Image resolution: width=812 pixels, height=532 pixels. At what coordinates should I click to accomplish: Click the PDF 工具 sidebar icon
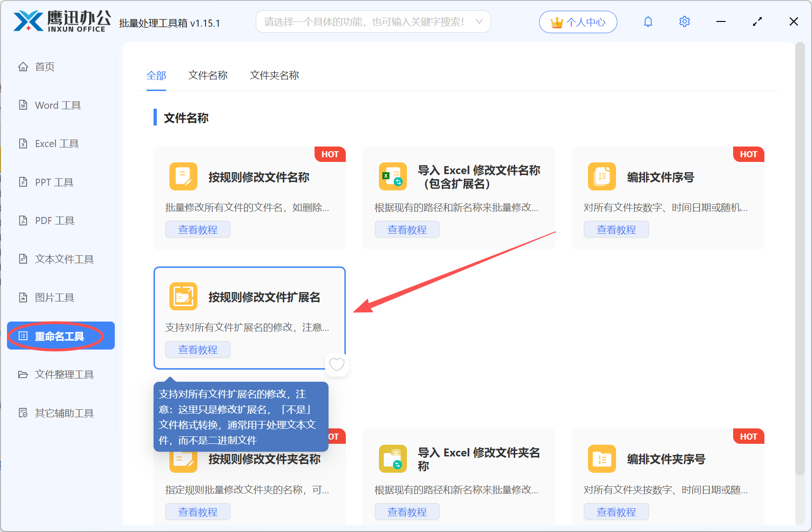(x=23, y=220)
